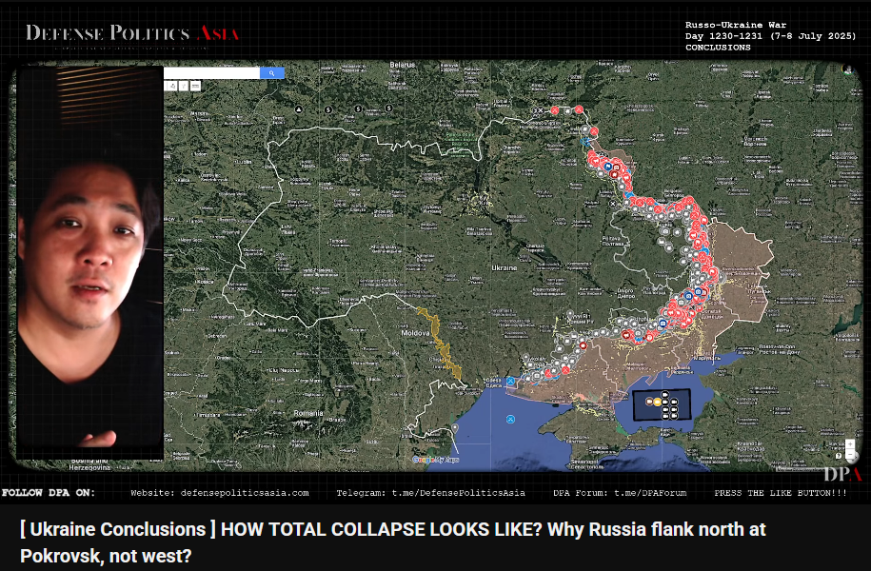Viewport: 871px width, 571px height.
Task: Click the DPA Forum t.me/DPAForum text
Action: point(620,493)
